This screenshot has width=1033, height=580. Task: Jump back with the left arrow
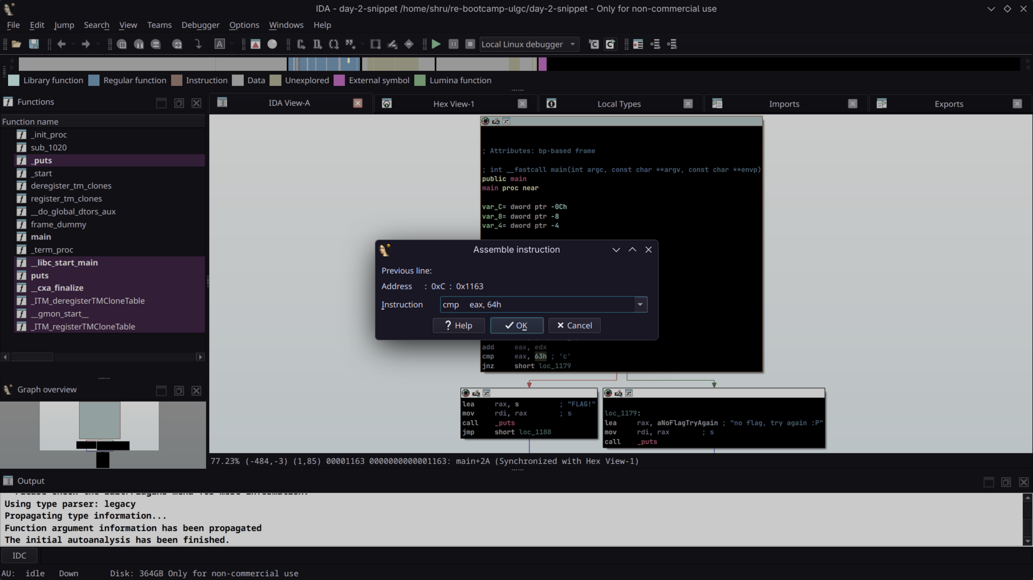coord(61,44)
